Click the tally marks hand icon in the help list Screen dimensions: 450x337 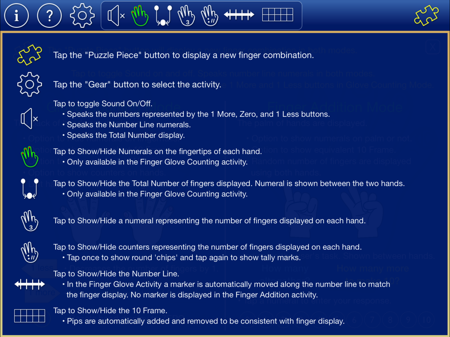pos(30,253)
